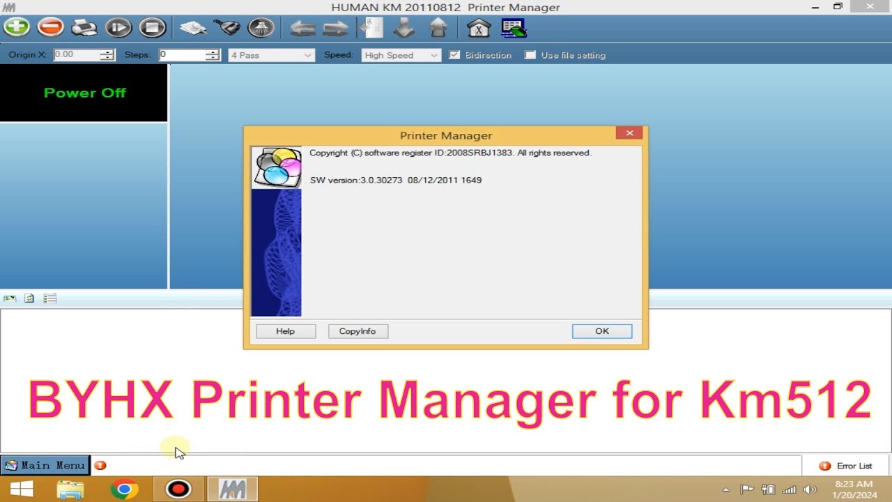Uncheck the Bidirection checkbox
Image resolution: width=892 pixels, height=502 pixels.
tap(454, 55)
